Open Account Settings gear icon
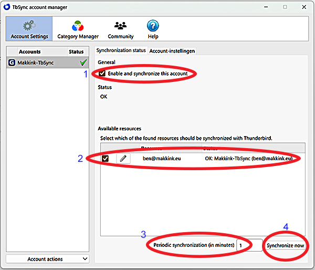This screenshot has width=315, height=270. 29,26
